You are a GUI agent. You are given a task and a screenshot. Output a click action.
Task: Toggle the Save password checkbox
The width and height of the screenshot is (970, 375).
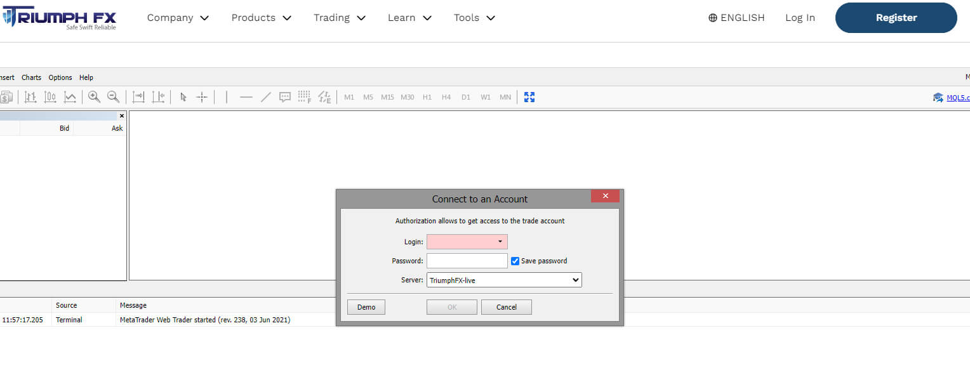[x=515, y=261]
